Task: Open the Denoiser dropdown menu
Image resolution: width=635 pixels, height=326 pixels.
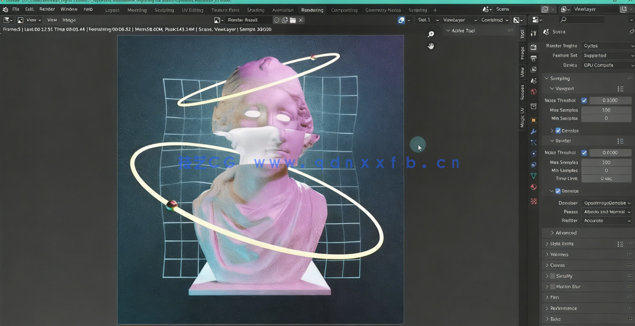Action: point(607,202)
